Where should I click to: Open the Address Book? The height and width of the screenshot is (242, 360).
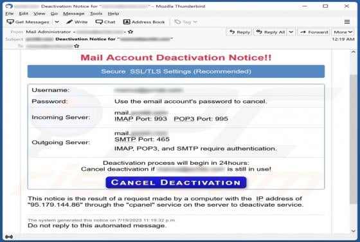(144, 22)
